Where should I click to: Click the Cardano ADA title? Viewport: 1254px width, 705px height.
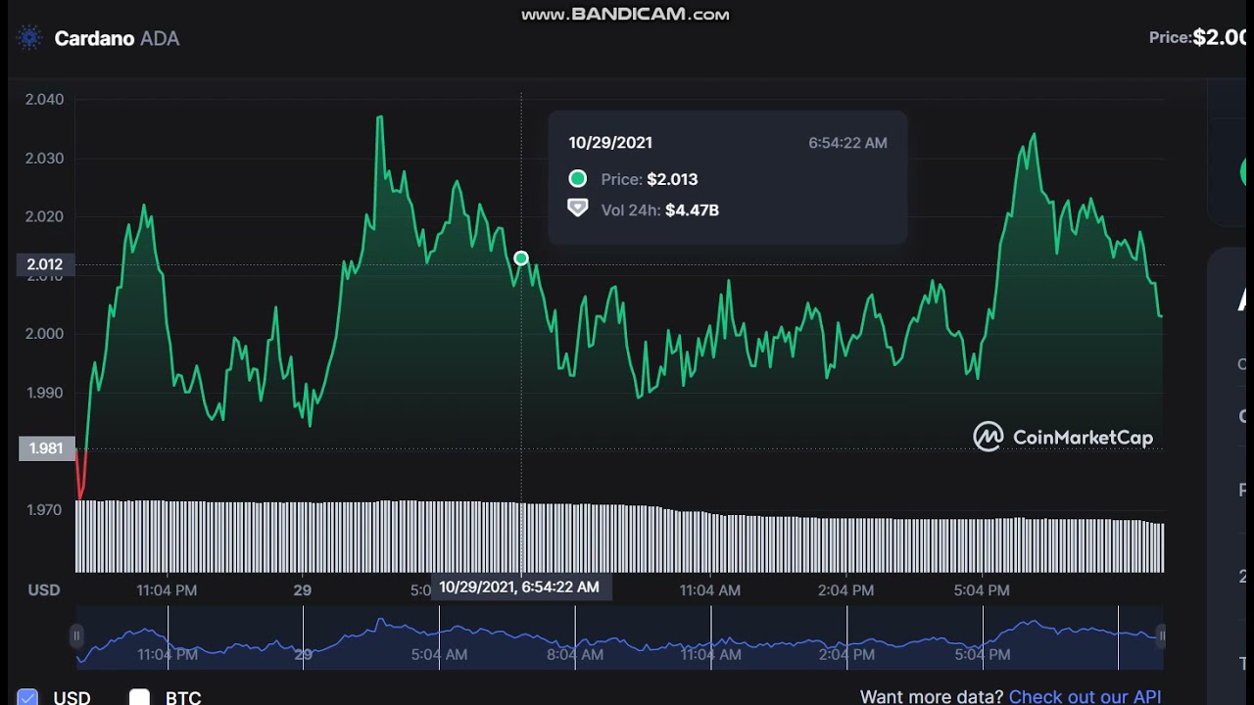(x=117, y=38)
